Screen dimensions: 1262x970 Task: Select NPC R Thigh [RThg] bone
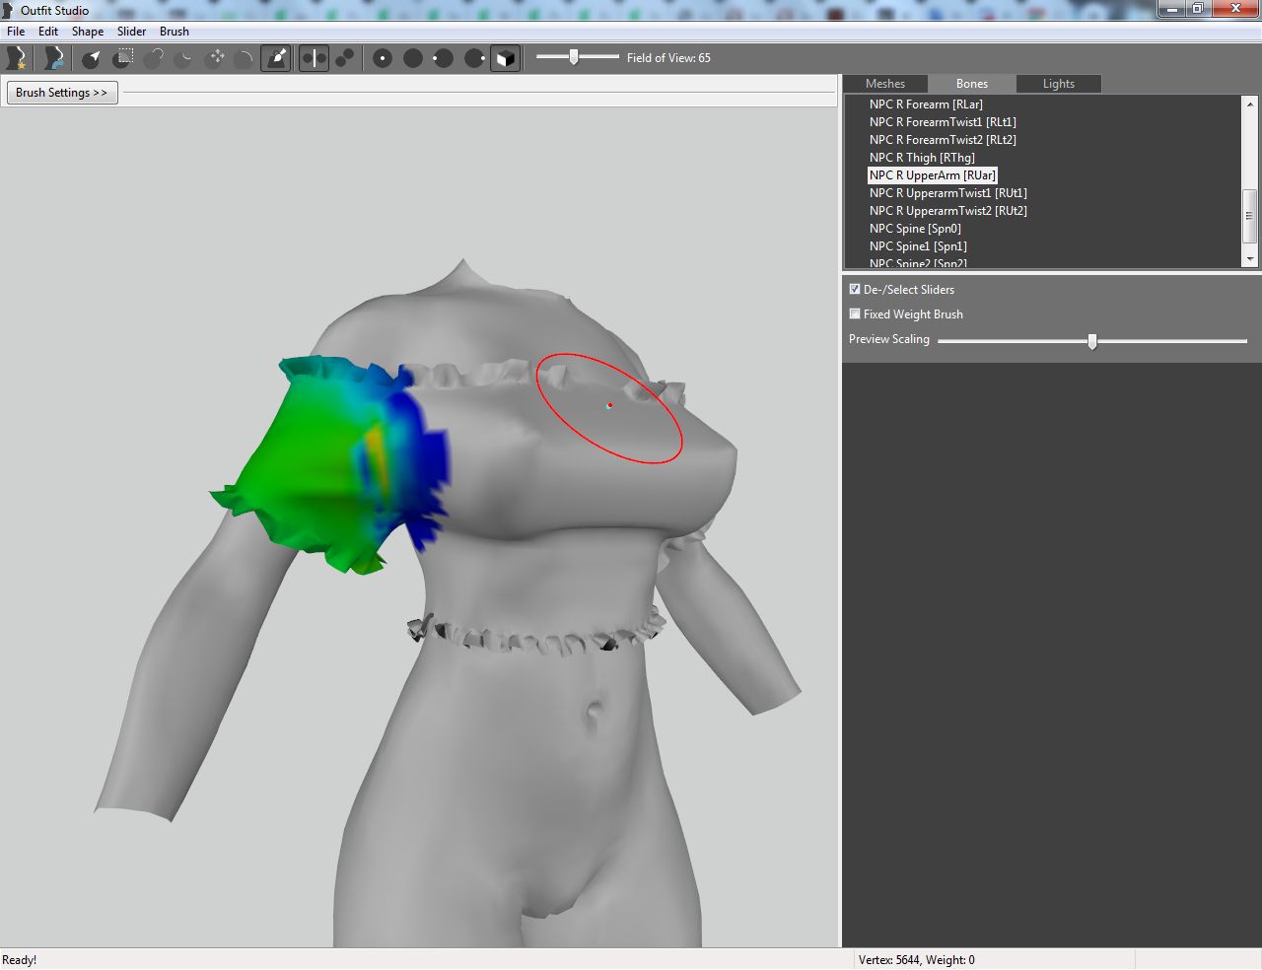click(x=922, y=158)
